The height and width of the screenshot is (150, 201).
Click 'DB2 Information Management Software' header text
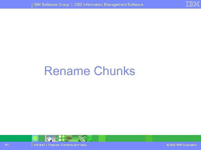(109, 5)
